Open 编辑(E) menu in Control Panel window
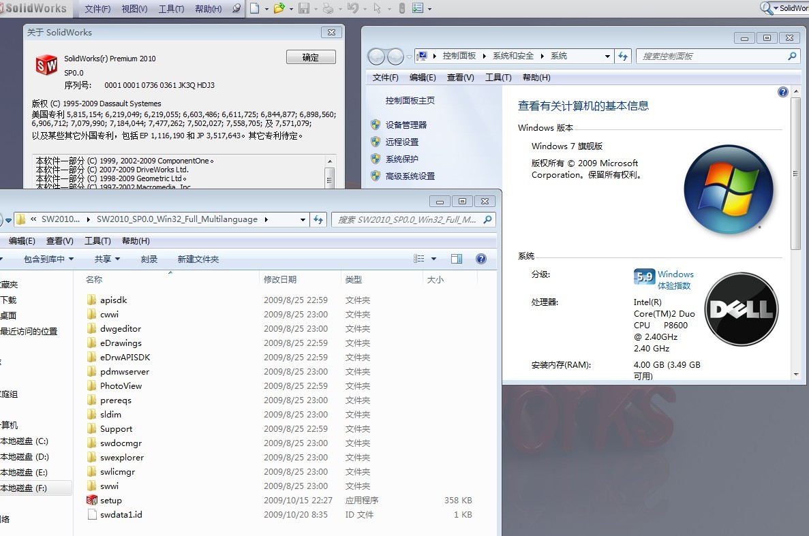 [423, 78]
